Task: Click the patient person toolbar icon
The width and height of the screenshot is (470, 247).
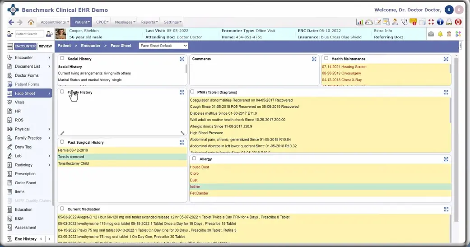Action: point(395,22)
